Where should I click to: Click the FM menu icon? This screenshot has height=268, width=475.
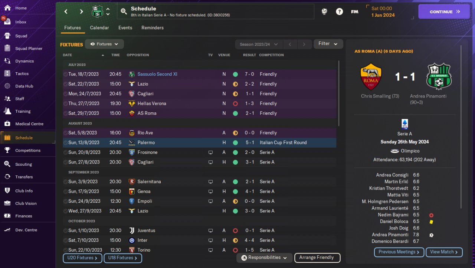[x=354, y=11]
